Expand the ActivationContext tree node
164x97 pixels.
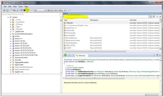(x=11, y=58)
